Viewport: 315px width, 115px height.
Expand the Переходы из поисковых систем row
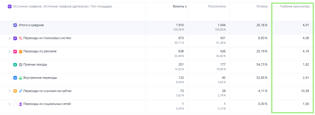click(x=10, y=38)
